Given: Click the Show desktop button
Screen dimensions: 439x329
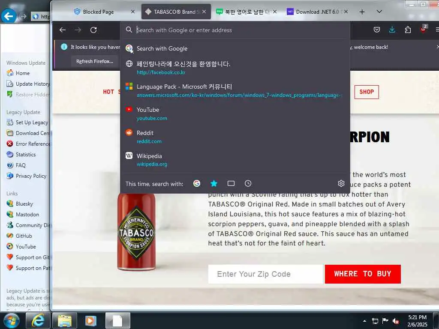Looking at the screenshot, I should (x=436, y=320).
